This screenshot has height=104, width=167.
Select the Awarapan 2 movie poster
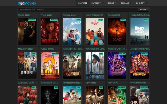tap(27, 95)
